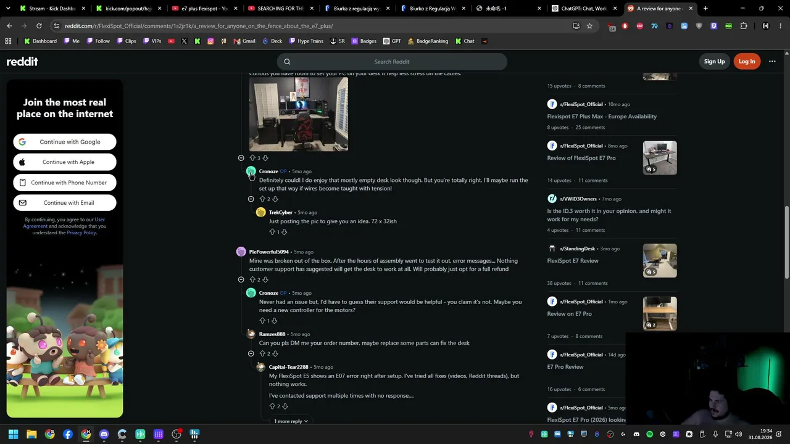This screenshot has height=444, width=790.
Task: Continue with Apple sign-in
Action: point(65,162)
